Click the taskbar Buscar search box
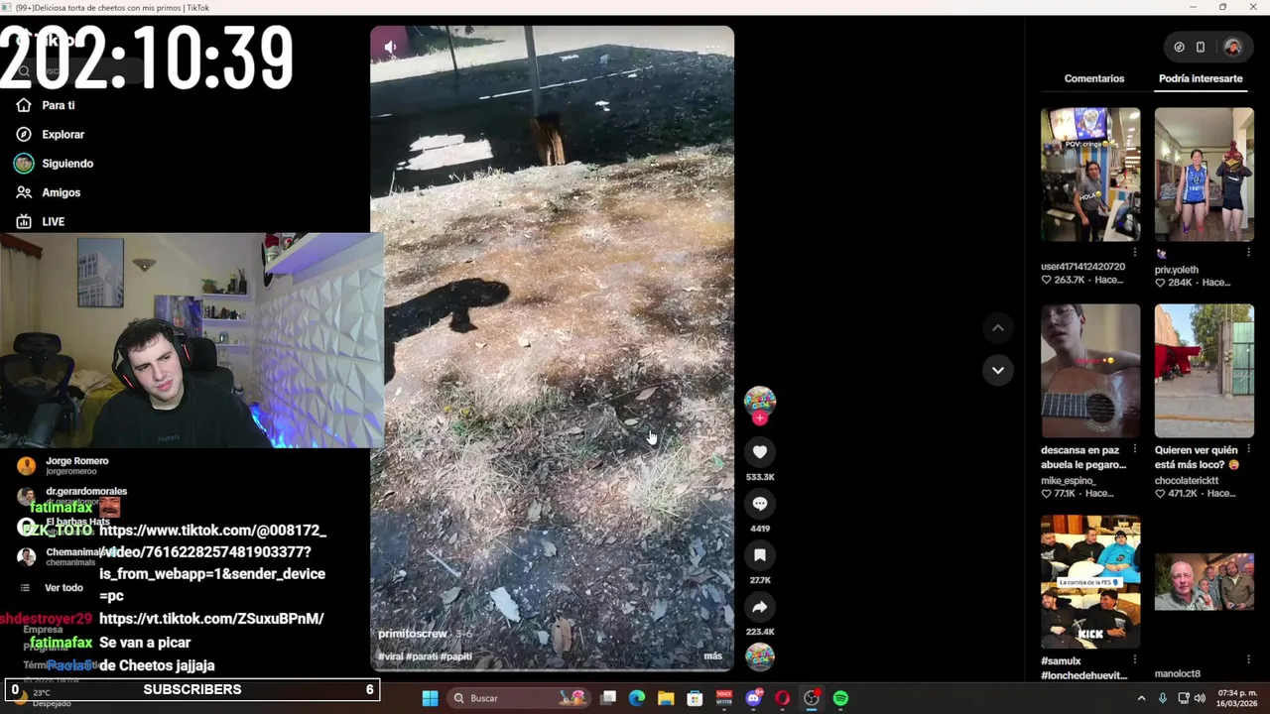The image size is (1270, 714). (x=517, y=698)
